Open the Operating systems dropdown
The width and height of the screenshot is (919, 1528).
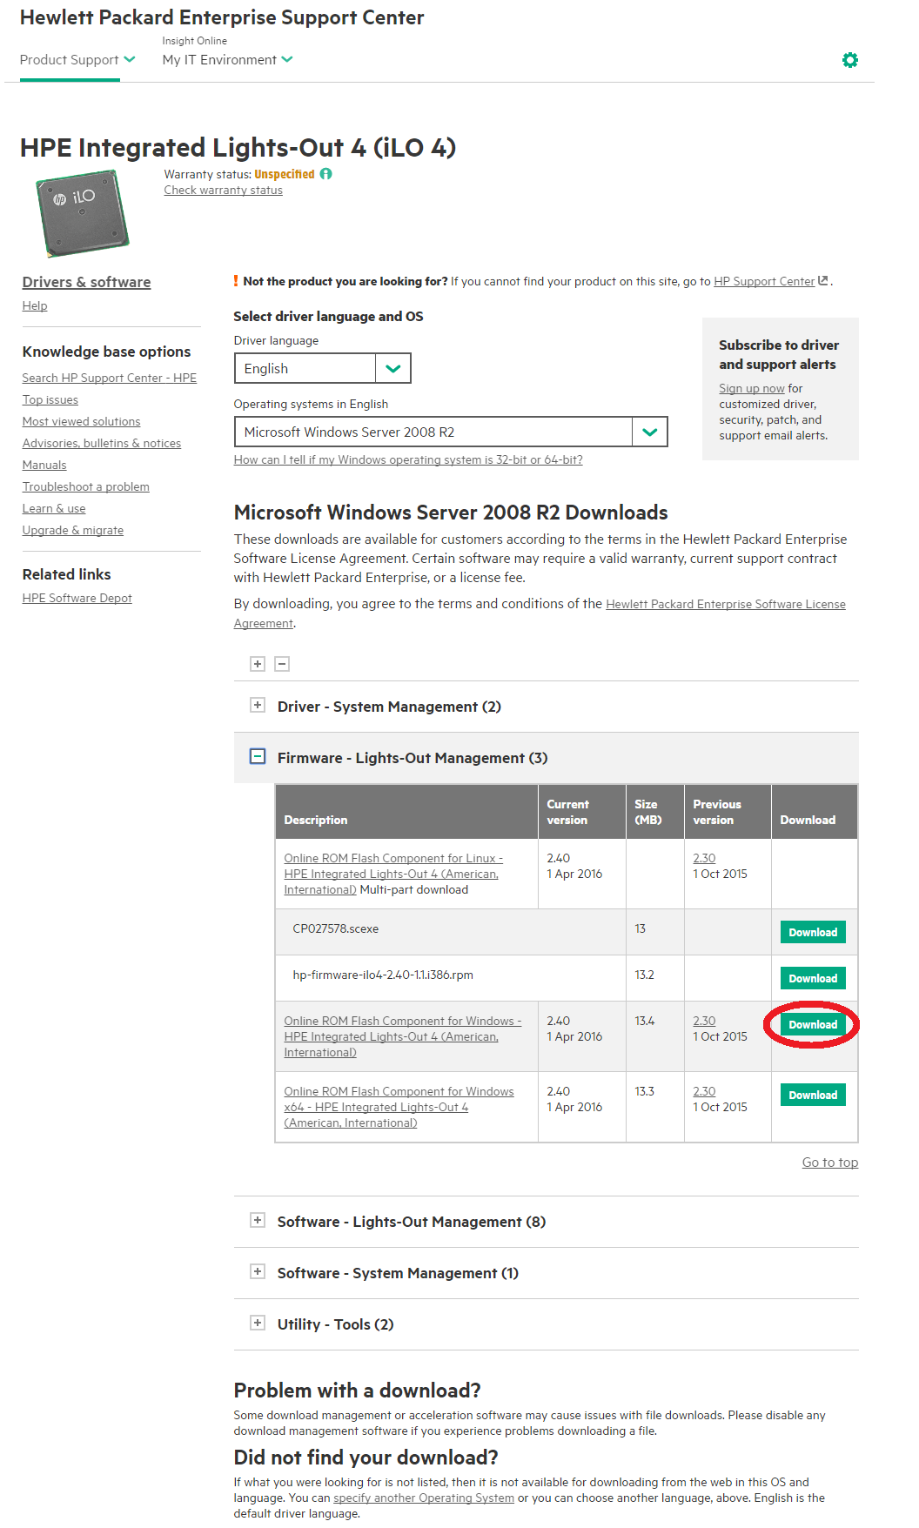coord(451,432)
